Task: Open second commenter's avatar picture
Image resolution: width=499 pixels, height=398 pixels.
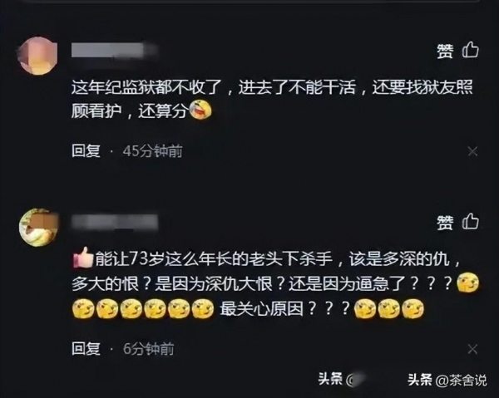Action: click(38, 228)
